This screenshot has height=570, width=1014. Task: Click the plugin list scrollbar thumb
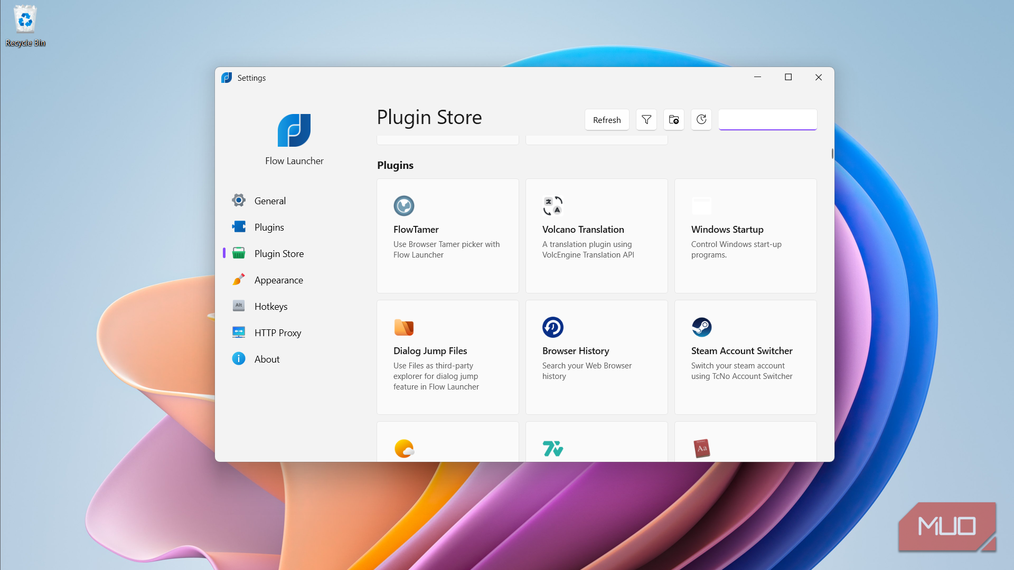pyautogui.click(x=832, y=154)
